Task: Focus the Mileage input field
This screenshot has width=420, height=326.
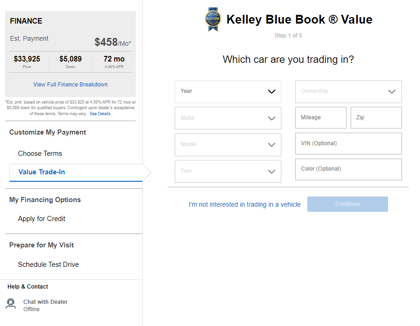Action: [321, 118]
